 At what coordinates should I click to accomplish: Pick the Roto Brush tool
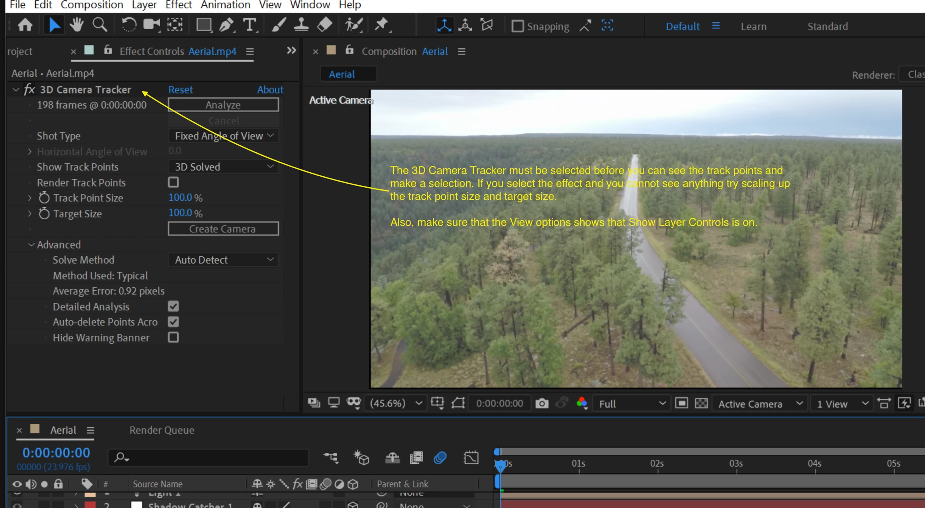tap(353, 26)
